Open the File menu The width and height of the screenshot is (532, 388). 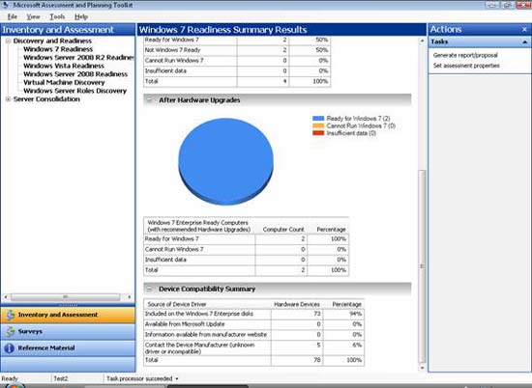click(13, 16)
